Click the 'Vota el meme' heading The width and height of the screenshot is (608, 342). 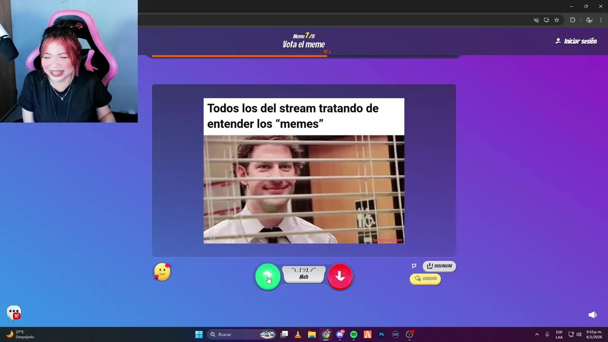point(304,45)
